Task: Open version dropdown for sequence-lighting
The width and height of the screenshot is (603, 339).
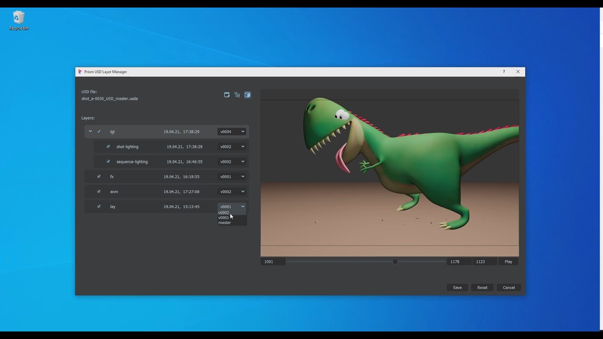Action: pyautogui.click(x=232, y=161)
